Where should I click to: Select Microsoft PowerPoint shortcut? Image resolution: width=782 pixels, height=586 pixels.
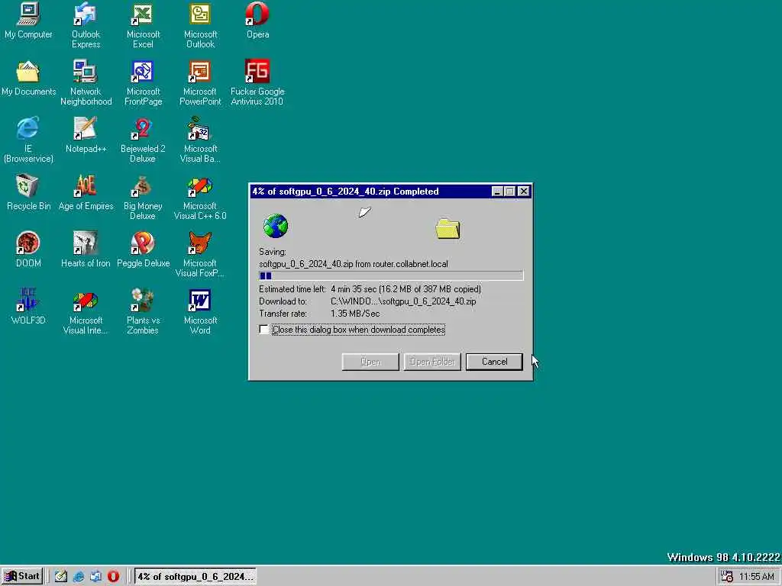tap(201, 82)
